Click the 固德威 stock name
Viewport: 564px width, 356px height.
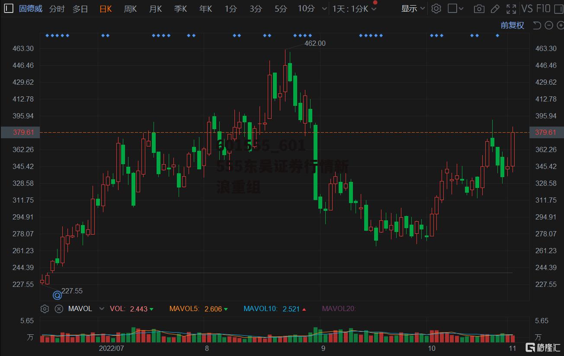pyautogui.click(x=31, y=9)
